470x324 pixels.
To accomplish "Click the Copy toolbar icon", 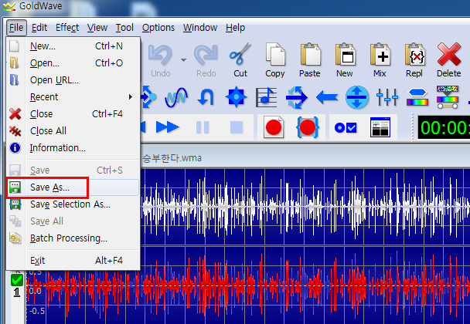I will tap(275, 60).
